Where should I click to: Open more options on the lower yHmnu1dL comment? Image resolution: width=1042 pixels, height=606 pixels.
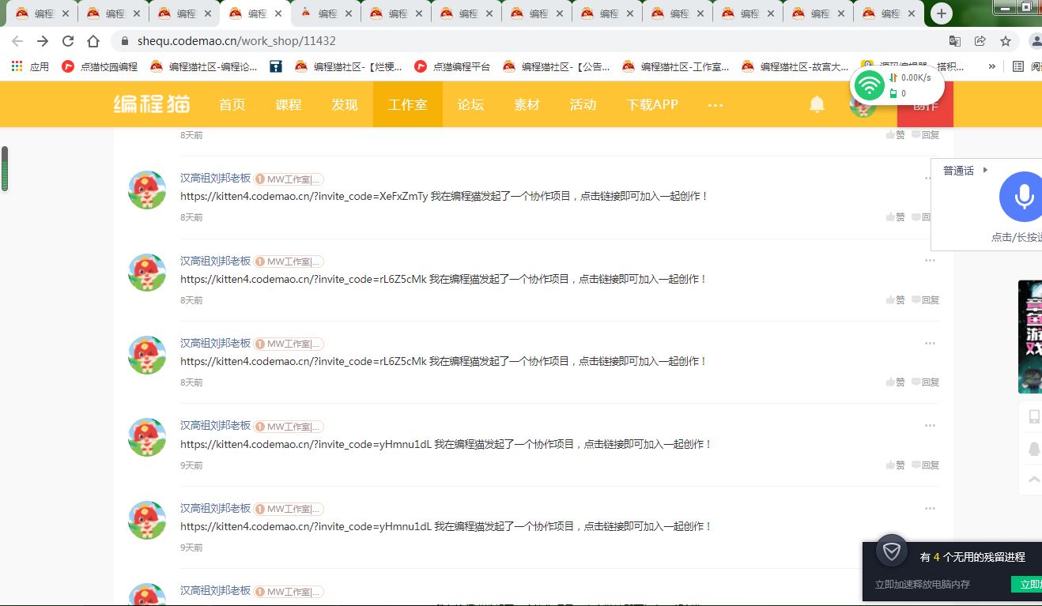[x=930, y=508]
